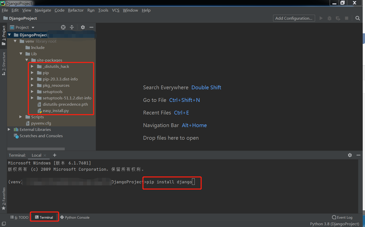365x227 pixels.
Task: Expand the Scripts folder
Action: tap(21, 117)
